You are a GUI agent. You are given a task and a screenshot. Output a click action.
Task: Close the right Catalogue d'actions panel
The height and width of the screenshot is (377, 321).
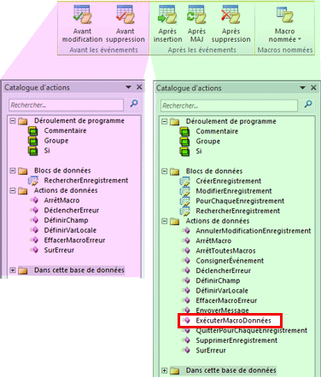click(313, 88)
